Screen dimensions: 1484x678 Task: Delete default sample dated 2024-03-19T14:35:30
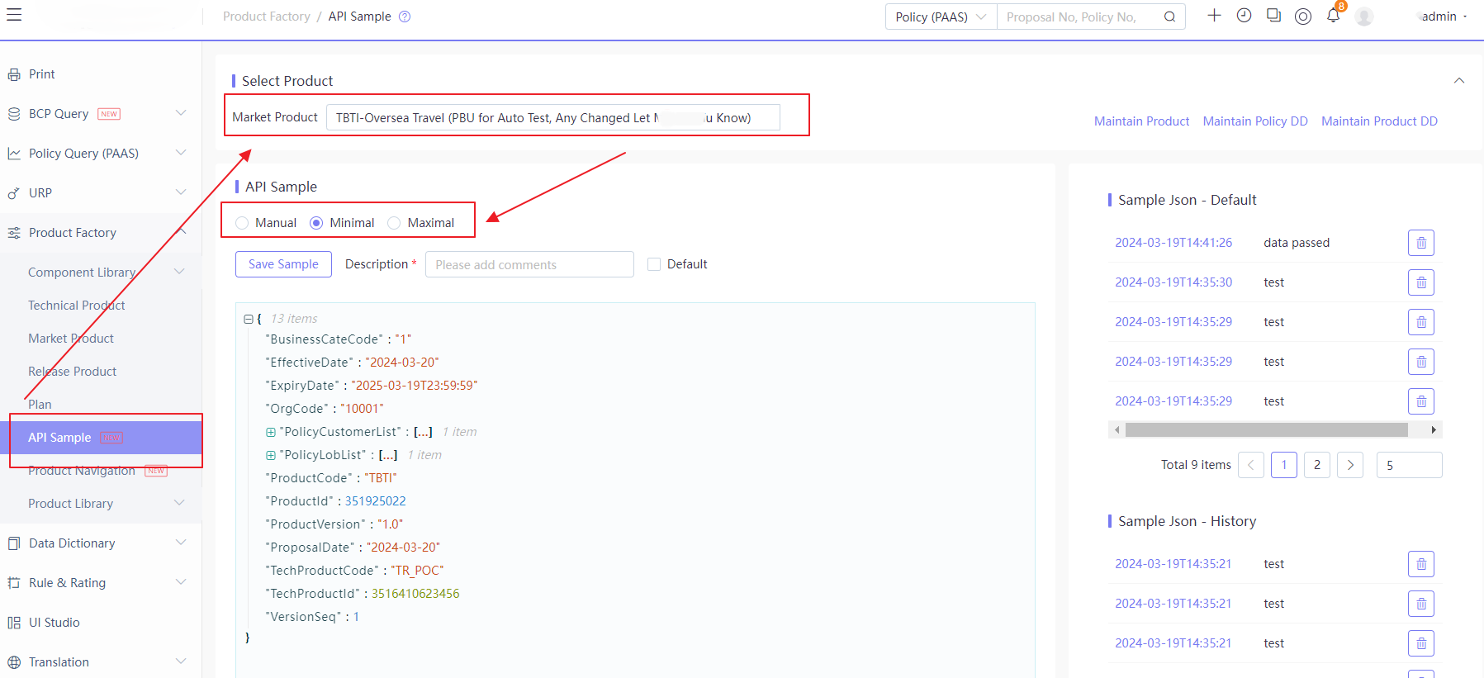(x=1420, y=282)
